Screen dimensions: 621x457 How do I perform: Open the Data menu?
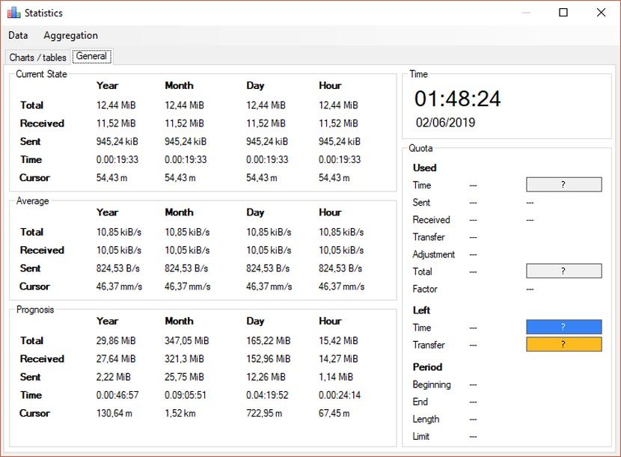(x=18, y=35)
